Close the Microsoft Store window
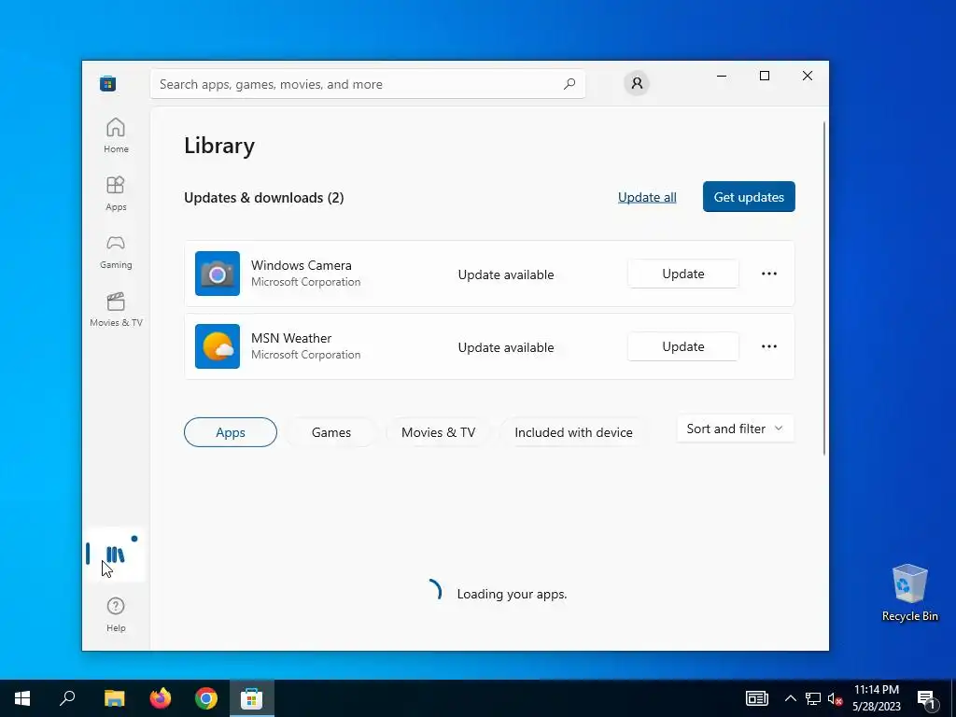This screenshot has height=717, width=956. coord(808,76)
